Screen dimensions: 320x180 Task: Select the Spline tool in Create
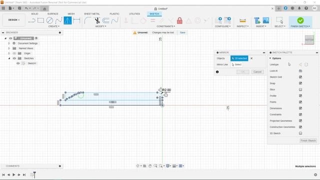coord(58,20)
